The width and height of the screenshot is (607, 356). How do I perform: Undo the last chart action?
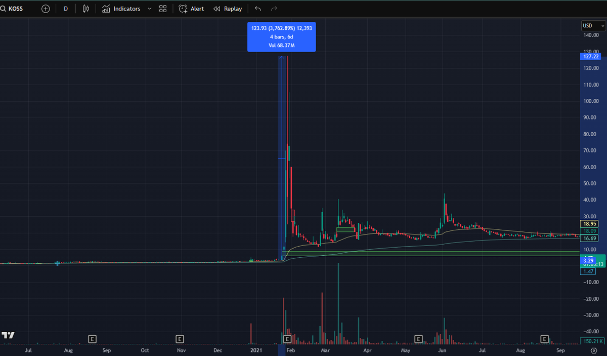[258, 9]
